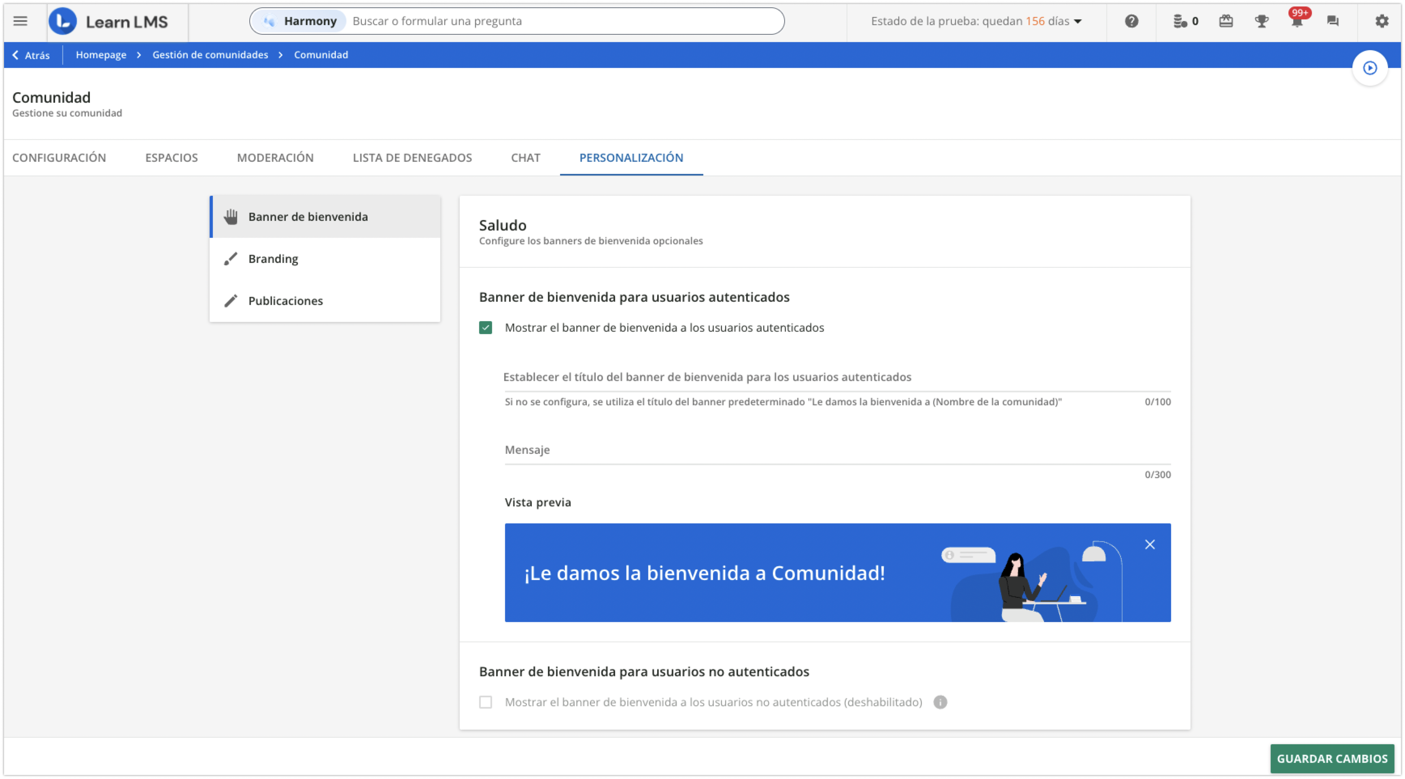Click the circular play button icon

(x=1369, y=68)
